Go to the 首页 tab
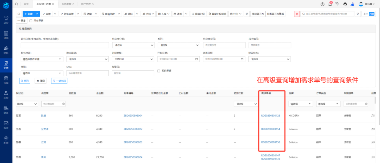This screenshot has height=163, width=380. 26,4
